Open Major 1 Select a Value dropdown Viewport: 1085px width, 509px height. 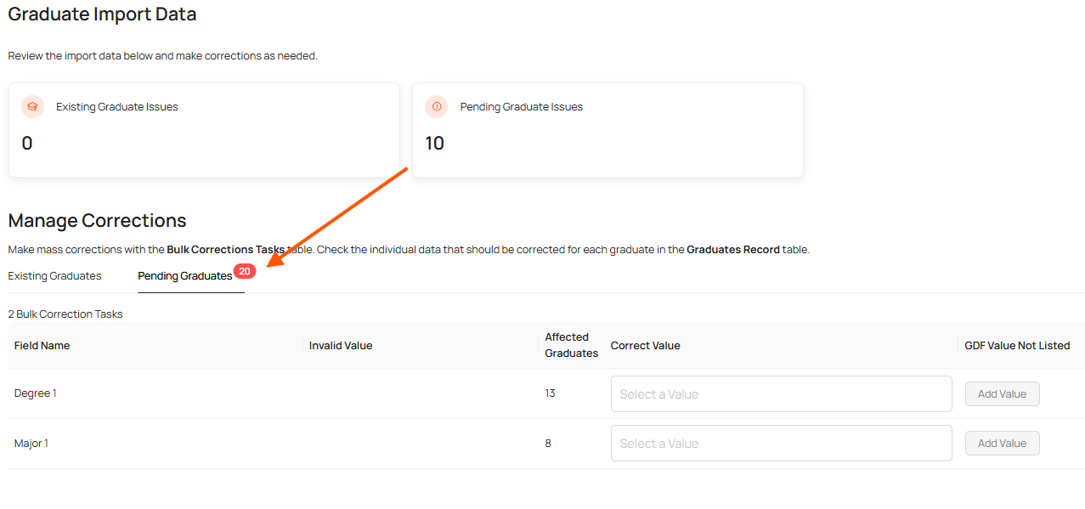point(781,444)
